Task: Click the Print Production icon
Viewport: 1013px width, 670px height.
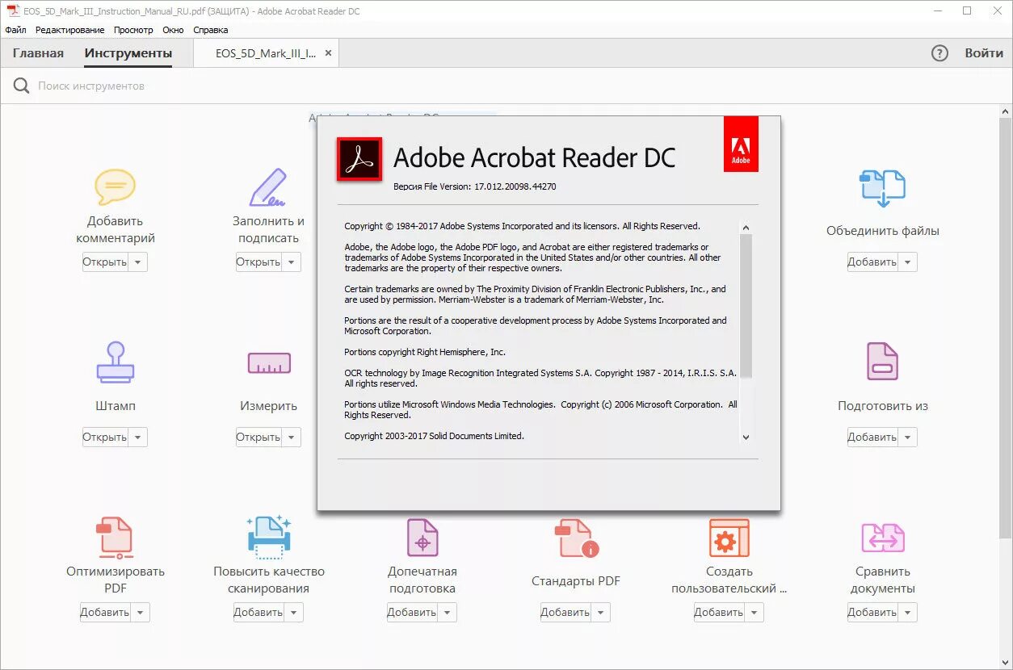Action: coord(422,538)
